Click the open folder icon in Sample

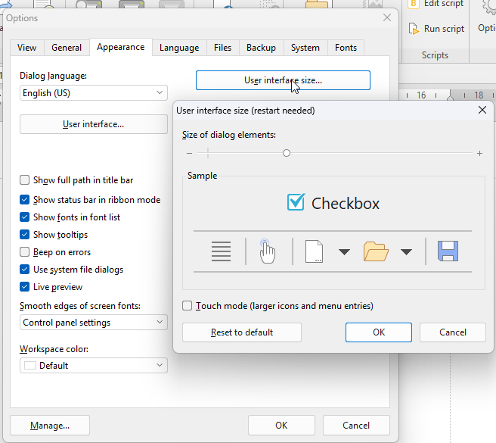coord(376,251)
